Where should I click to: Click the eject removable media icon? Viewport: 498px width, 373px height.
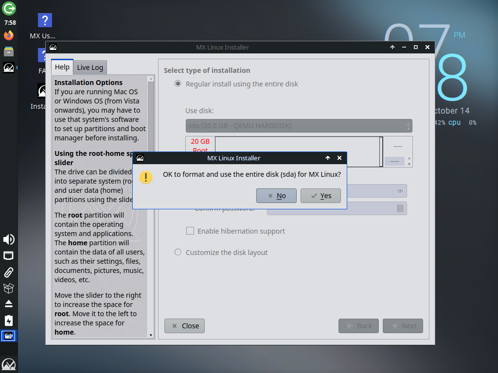coord(9,304)
